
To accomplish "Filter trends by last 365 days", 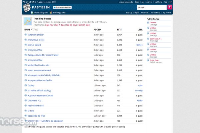I will coord(83,25).
